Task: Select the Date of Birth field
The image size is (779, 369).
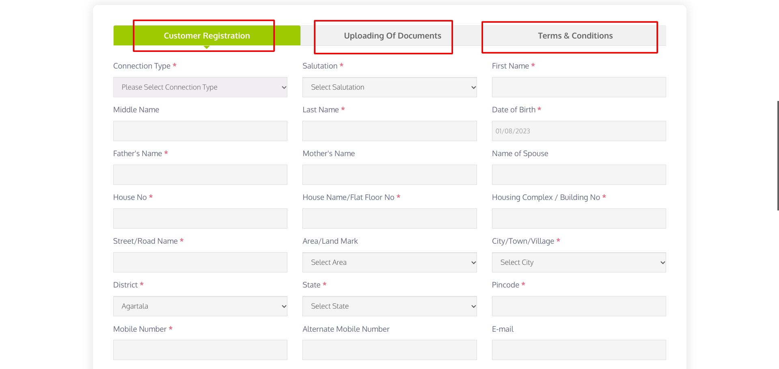Action: click(x=578, y=131)
